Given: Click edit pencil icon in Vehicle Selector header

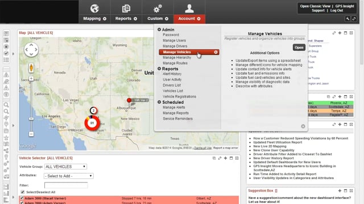Looking at the screenshot, I should pos(220,158).
